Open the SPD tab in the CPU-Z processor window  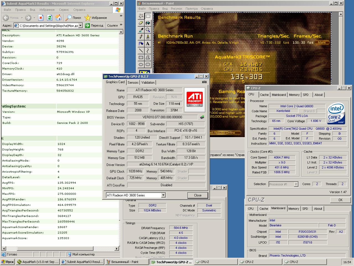coord(306,95)
